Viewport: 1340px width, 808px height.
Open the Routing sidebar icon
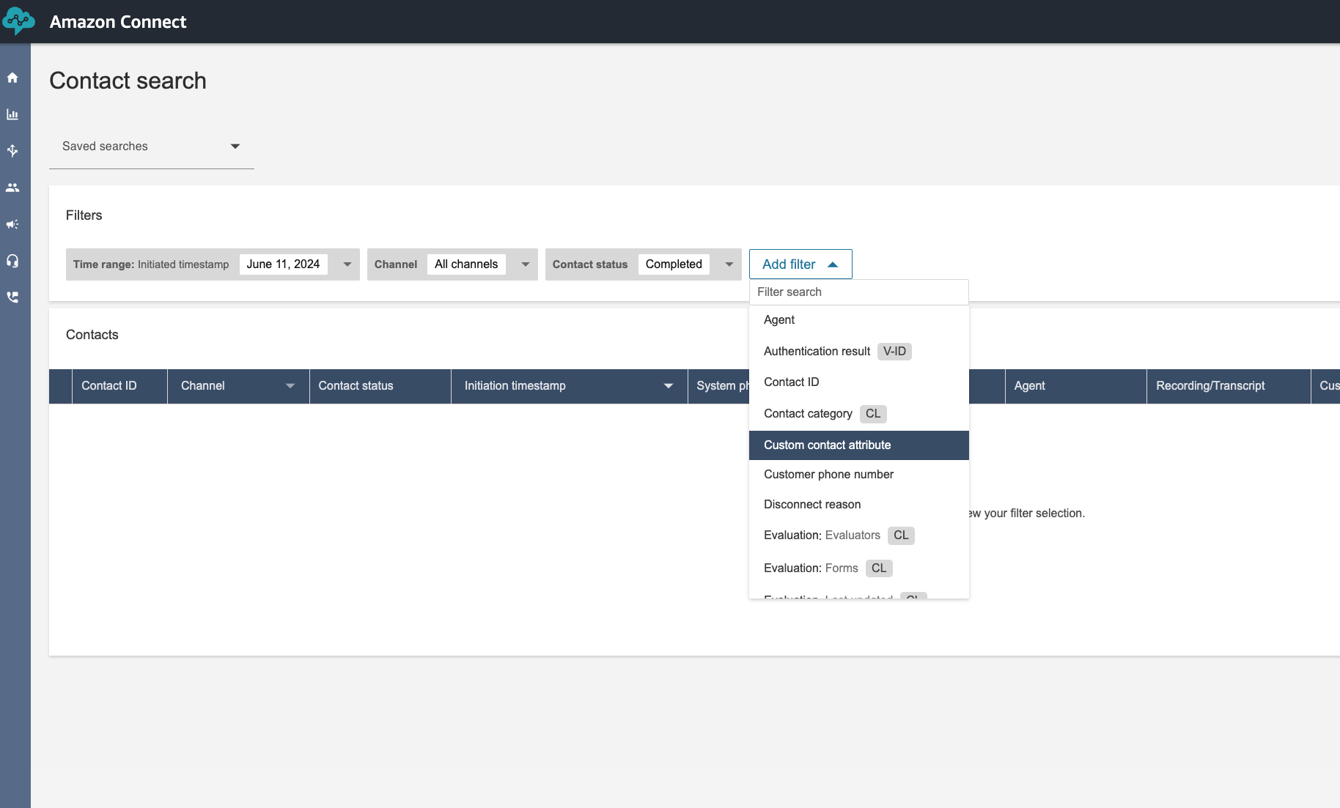[x=12, y=151]
